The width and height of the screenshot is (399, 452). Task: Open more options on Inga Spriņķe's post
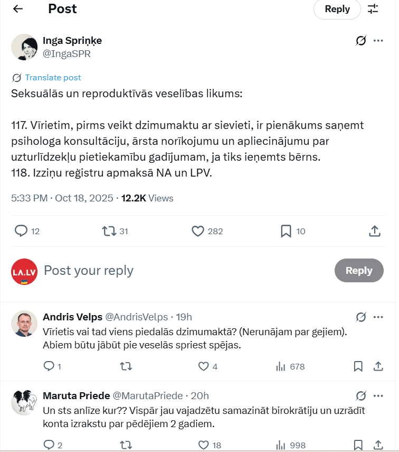(x=378, y=41)
